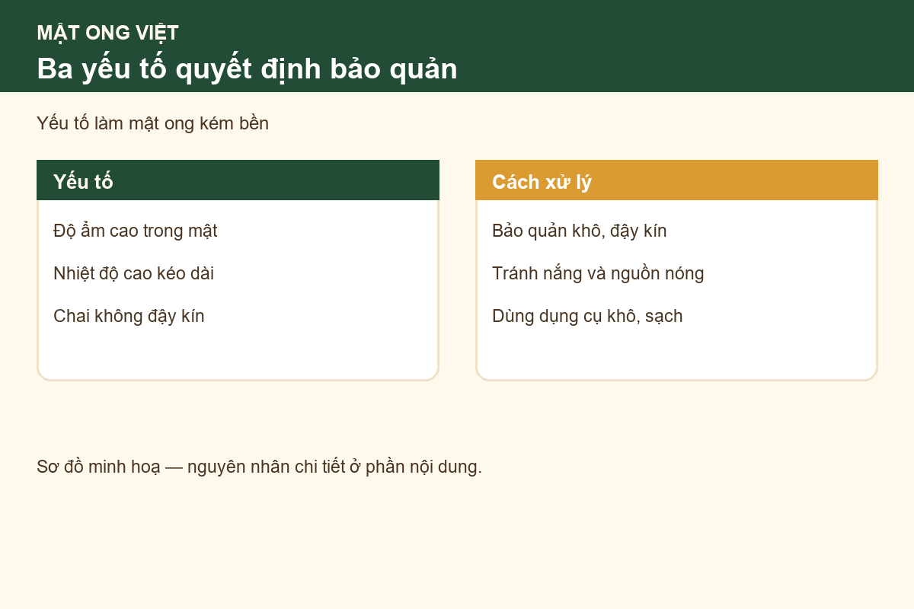Click the green 'Yếu tố' card header
The height and width of the screenshot is (609, 914).
point(238,180)
